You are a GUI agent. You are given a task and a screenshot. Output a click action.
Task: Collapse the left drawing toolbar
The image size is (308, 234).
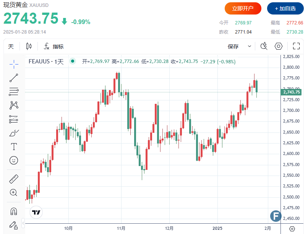[23, 223]
